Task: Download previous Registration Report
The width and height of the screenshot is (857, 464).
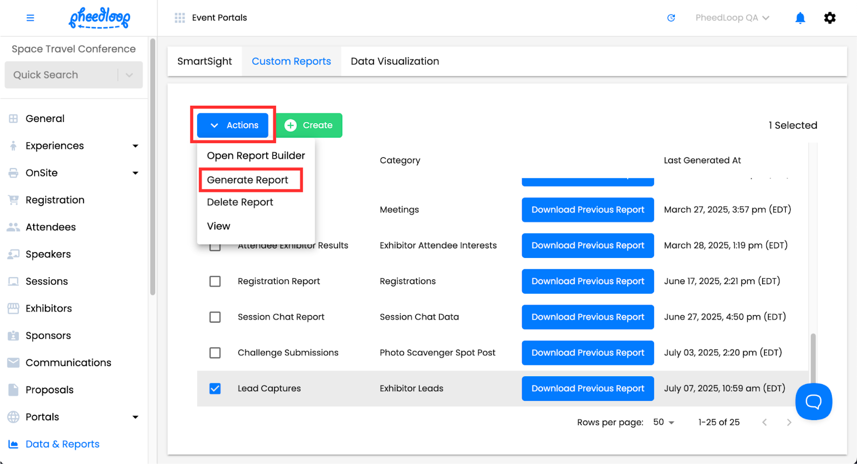Action: click(588, 282)
